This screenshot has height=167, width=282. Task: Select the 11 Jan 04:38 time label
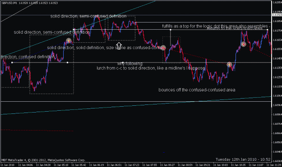coord(43,165)
